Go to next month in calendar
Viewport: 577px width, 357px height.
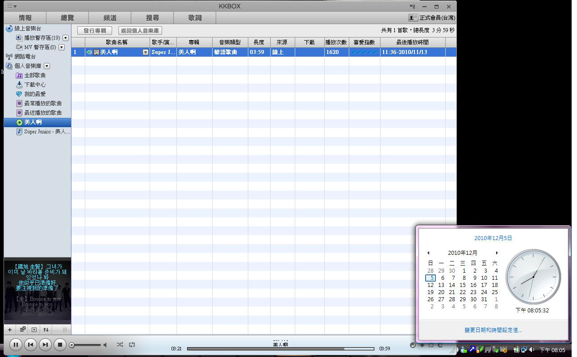(x=497, y=253)
